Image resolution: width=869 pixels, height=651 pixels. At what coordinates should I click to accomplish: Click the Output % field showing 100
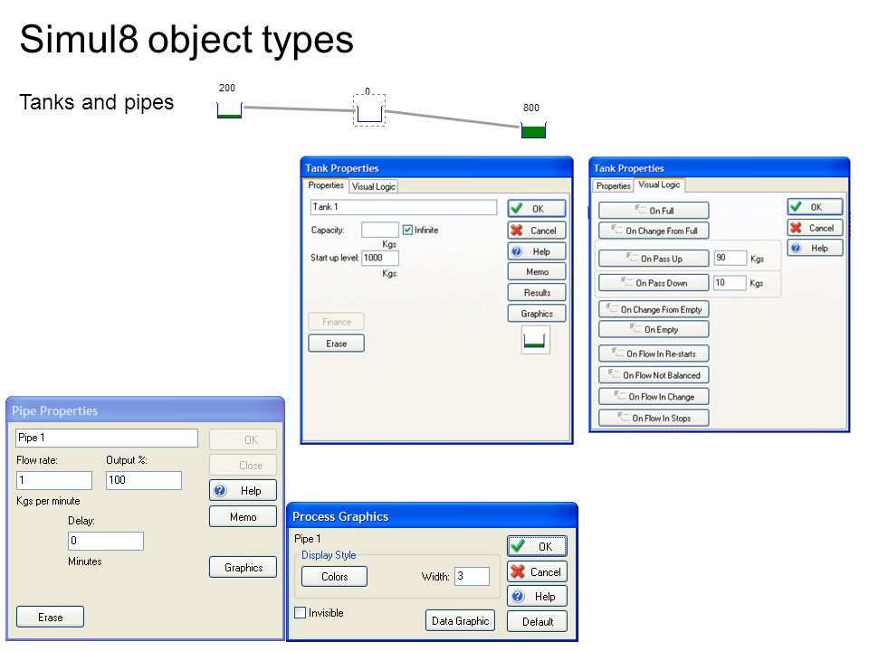point(144,480)
